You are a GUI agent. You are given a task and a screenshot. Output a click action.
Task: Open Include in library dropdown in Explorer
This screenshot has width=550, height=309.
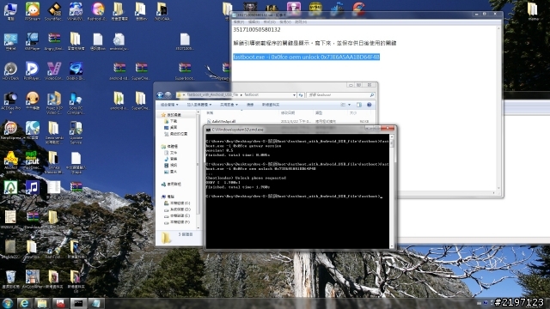(199, 105)
